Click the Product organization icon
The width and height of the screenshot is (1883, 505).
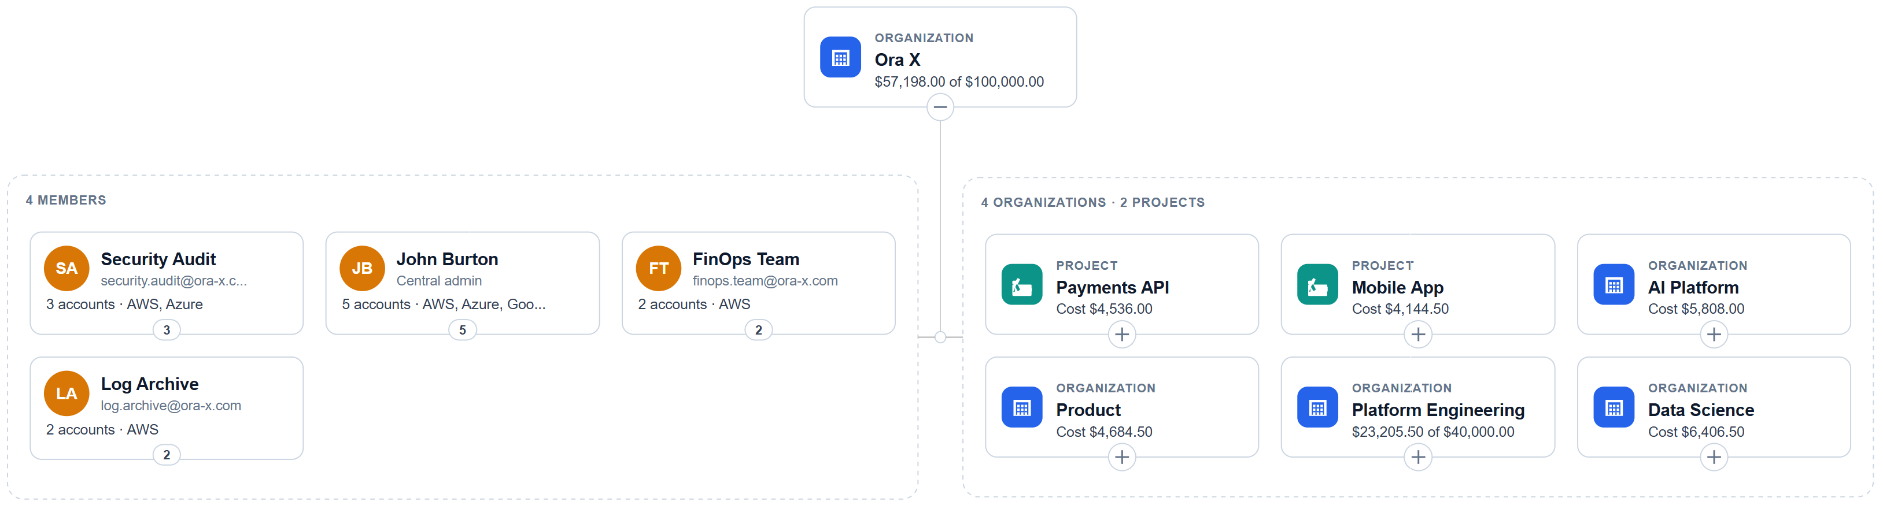tap(1021, 407)
